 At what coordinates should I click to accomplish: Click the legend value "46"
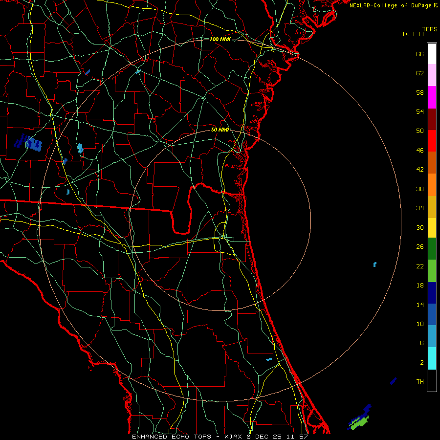(420, 151)
